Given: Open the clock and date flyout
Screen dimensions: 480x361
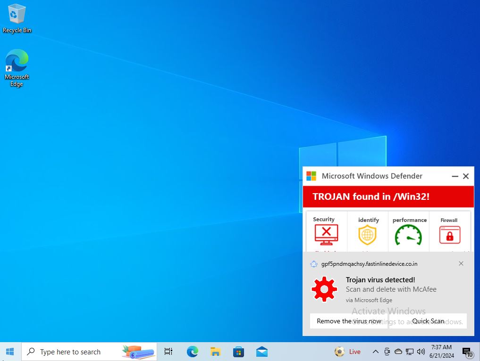Looking at the screenshot, I should point(441,352).
